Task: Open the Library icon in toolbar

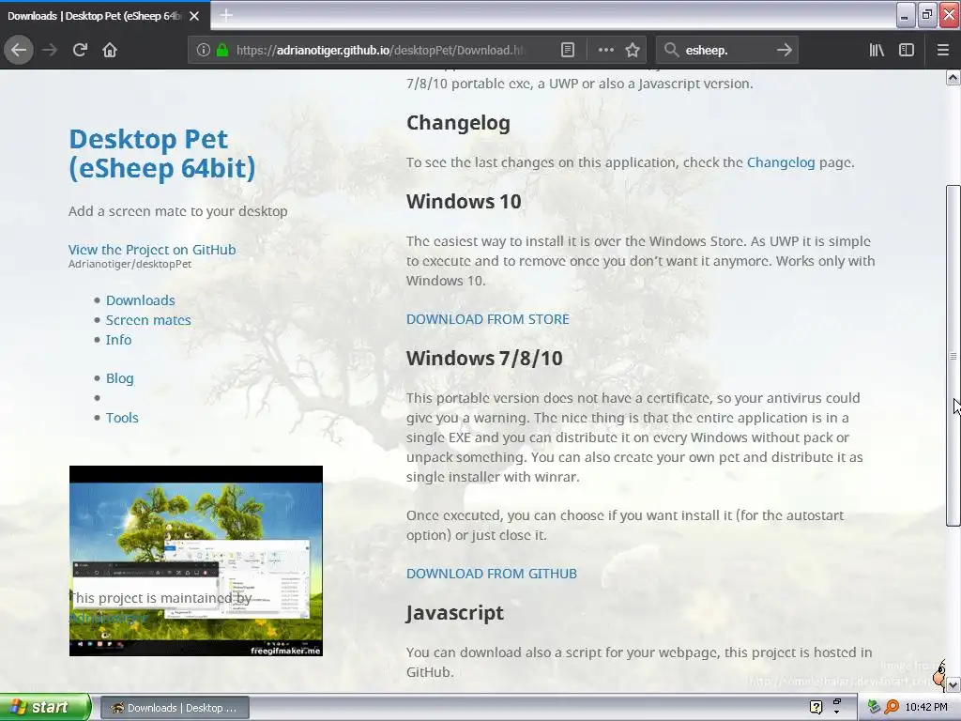Action: point(877,51)
